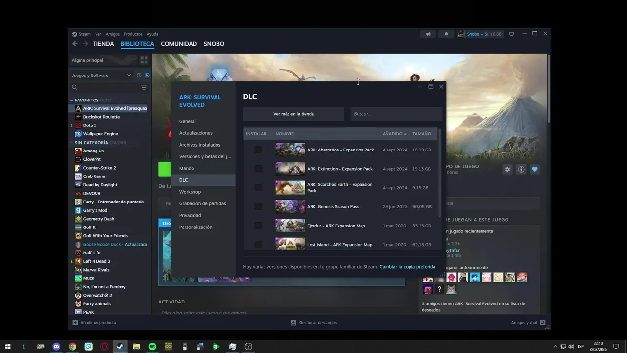The image size is (627, 353).
Task: Tick install checkbox for Fjordur map
Action: [x=258, y=226]
